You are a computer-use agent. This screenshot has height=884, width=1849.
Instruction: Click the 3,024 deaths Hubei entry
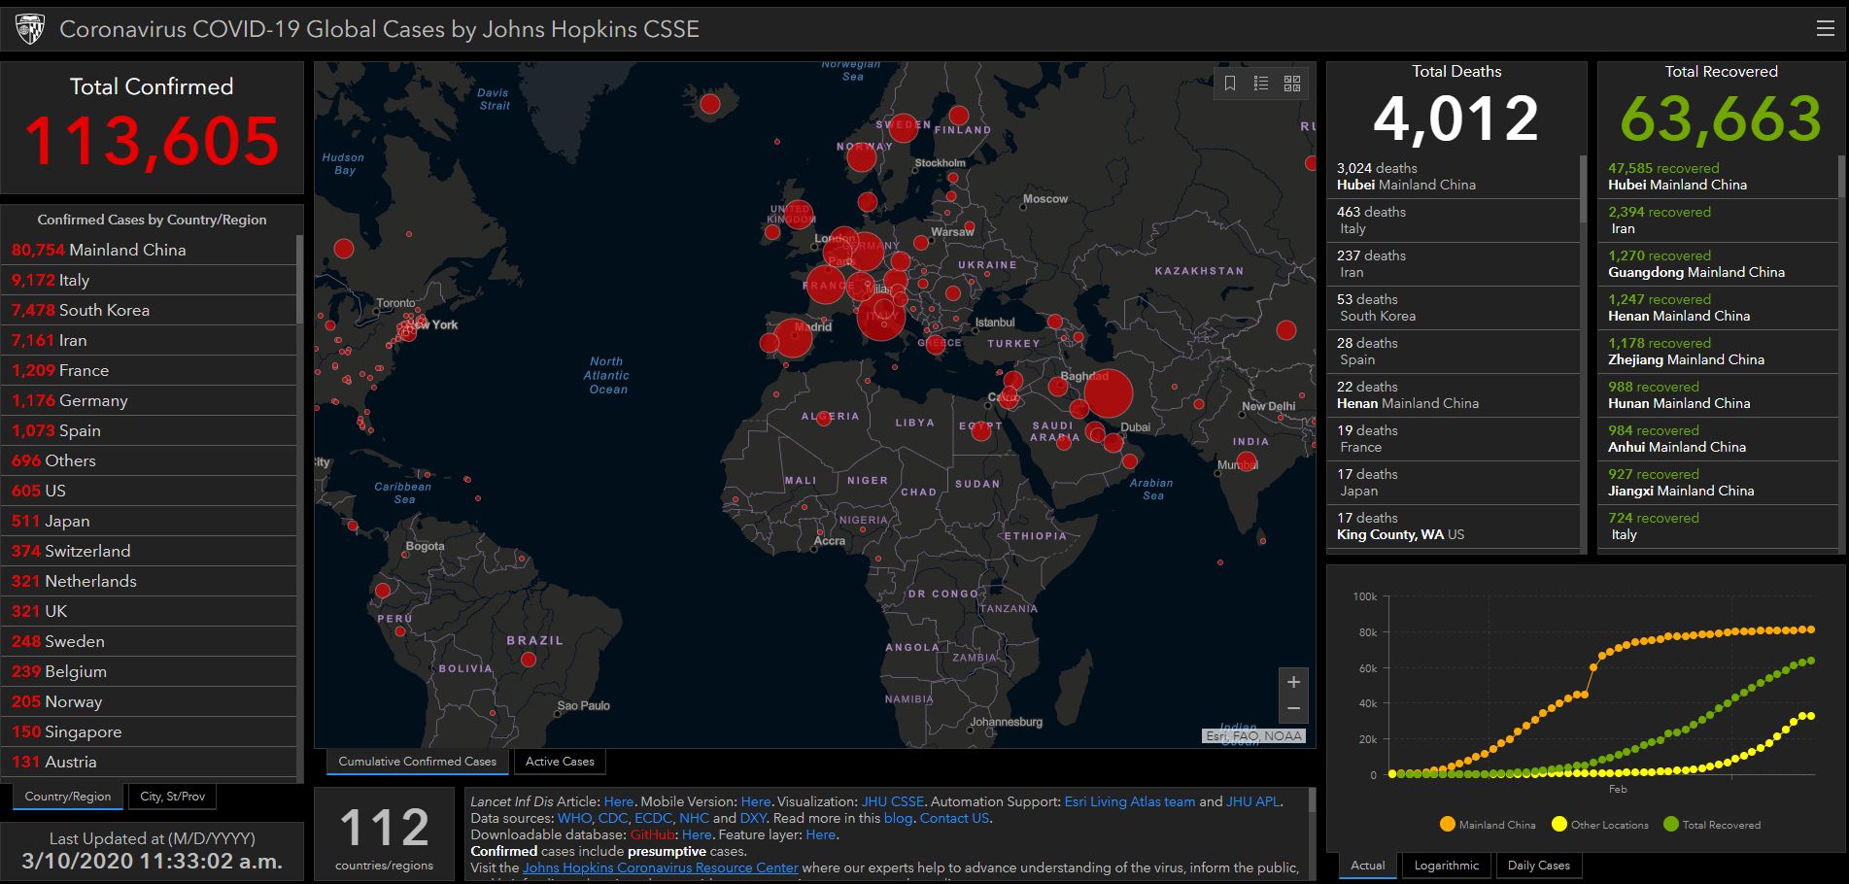click(x=1454, y=177)
